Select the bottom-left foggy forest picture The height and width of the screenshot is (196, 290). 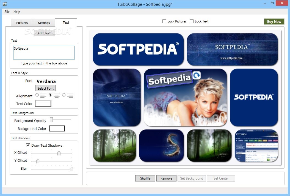pyautogui.click(x=114, y=146)
